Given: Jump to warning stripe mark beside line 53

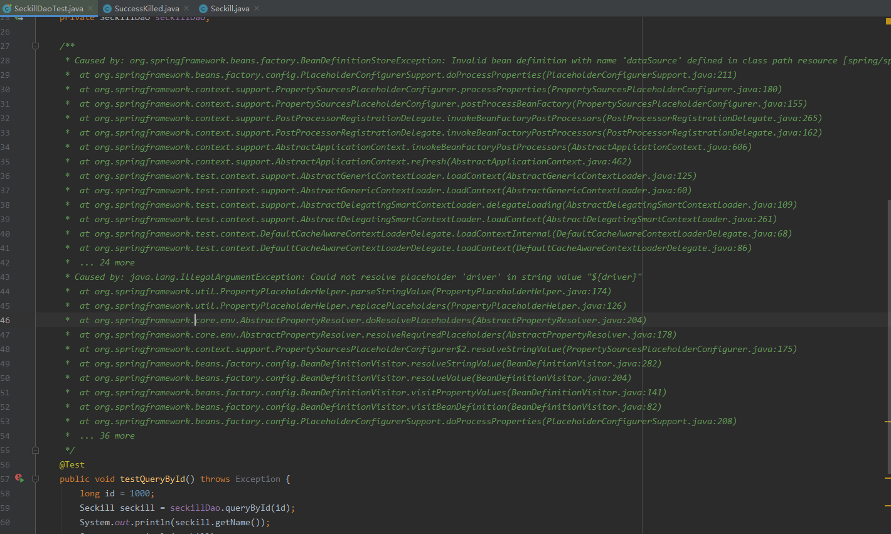Looking at the screenshot, I should pos(888,422).
